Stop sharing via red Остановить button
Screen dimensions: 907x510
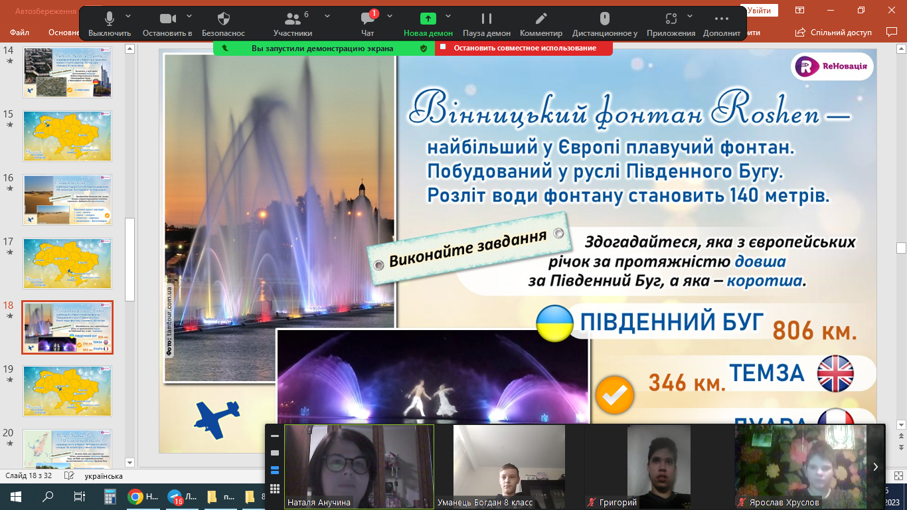click(x=525, y=48)
